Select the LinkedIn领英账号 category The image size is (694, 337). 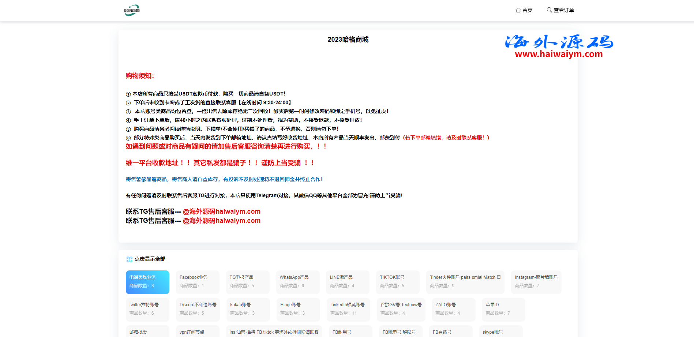(348, 309)
